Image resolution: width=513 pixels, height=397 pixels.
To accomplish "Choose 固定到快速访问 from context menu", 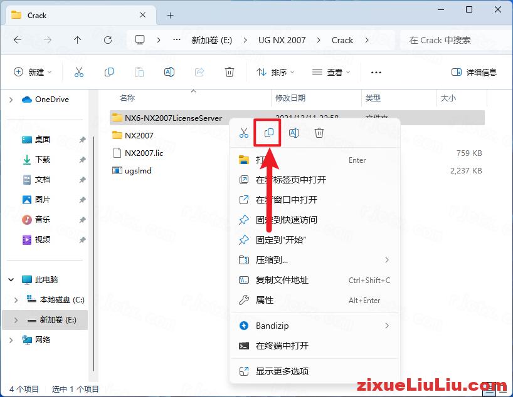I will click(x=315, y=220).
